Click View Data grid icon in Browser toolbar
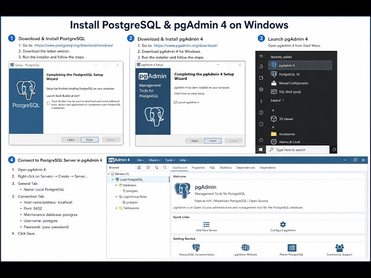 (148, 167)
